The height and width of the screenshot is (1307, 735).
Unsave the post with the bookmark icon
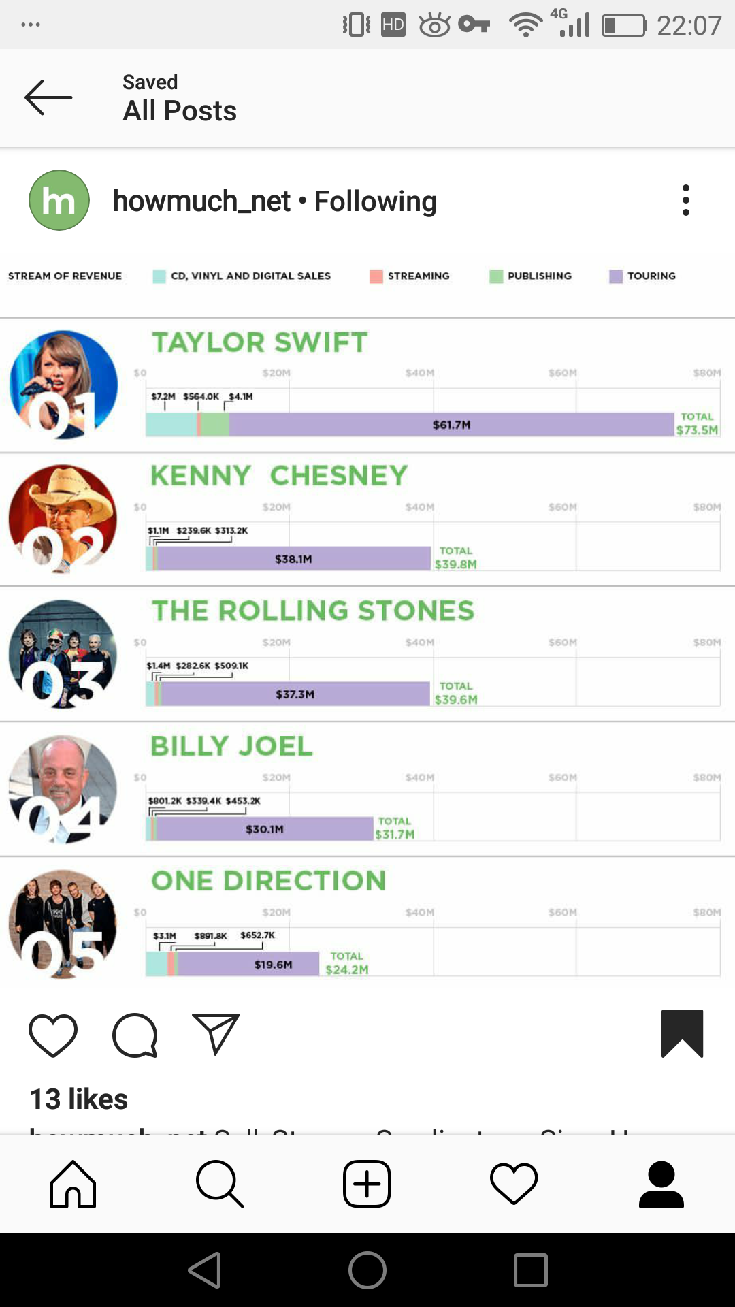[x=682, y=1033]
